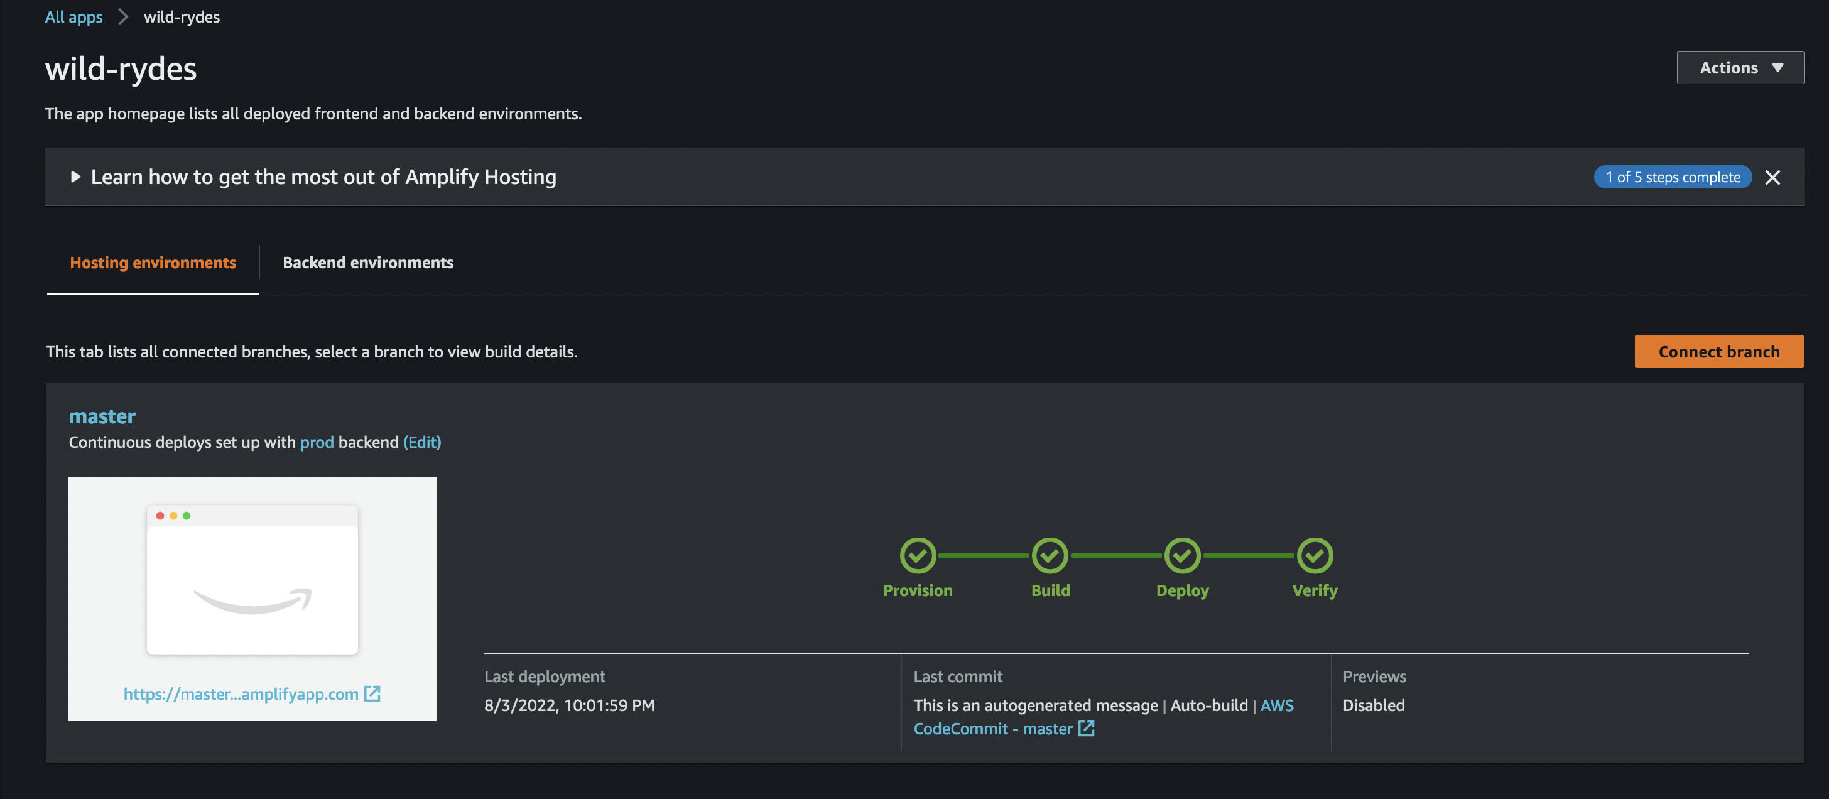The image size is (1829, 799).
Task: Open the Actions dropdown menu
Action: pos(1740,67)
